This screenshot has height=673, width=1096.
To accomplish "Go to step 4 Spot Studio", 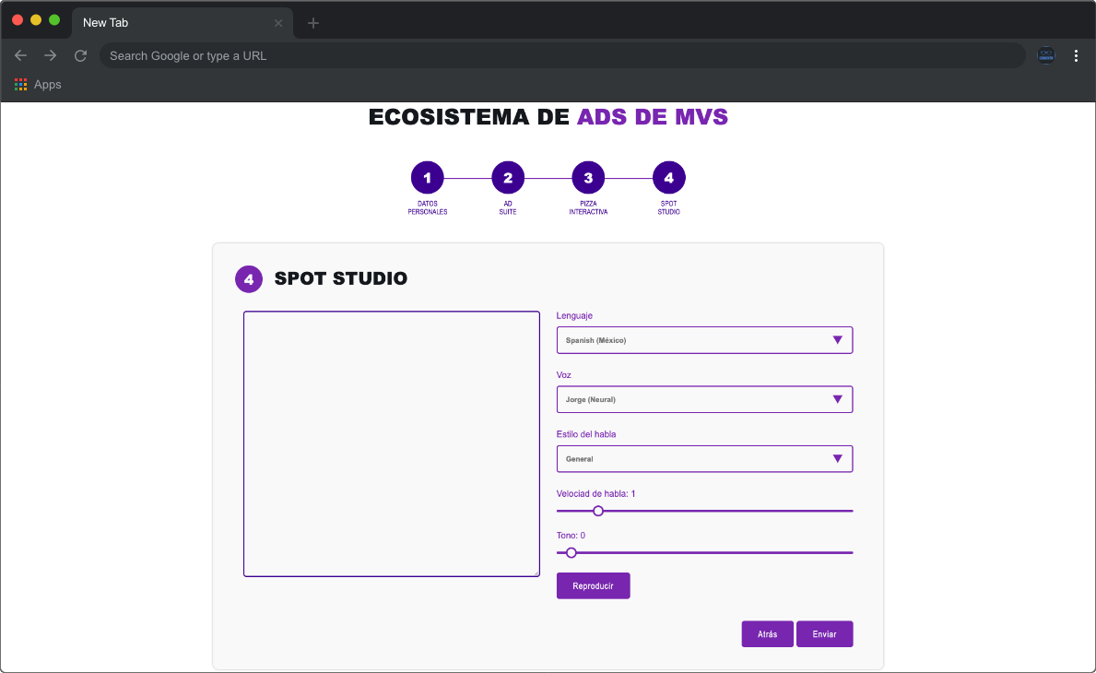I will coord(669,178).
